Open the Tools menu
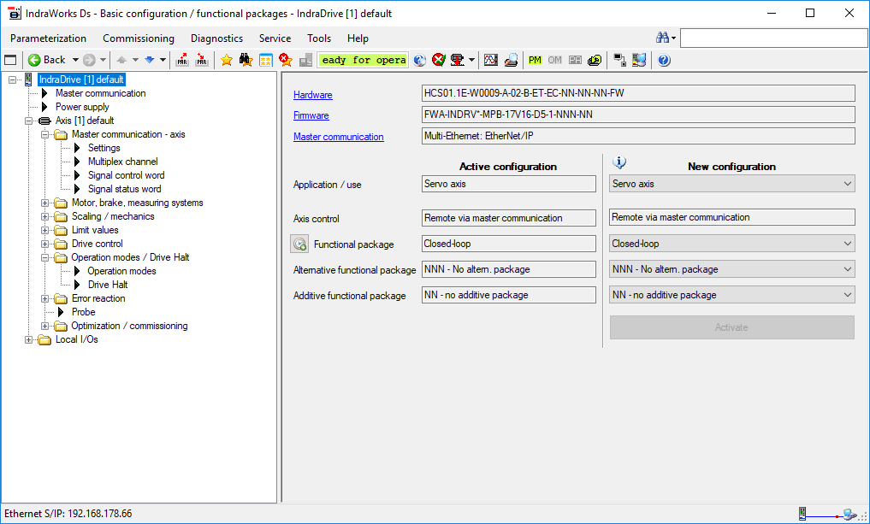Screen dimensions: 870x524 319,38
